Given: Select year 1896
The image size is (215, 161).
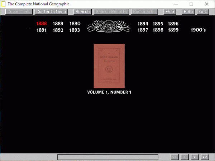Looking at the screenshot, I should pyautogui.click(x=173, y=24).
